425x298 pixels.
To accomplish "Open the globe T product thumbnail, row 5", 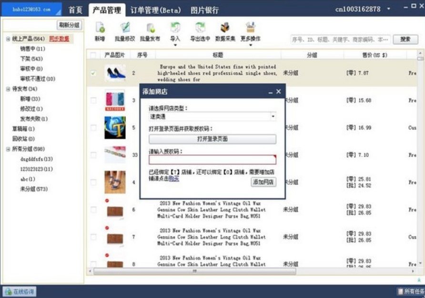I will pos(115,128).
